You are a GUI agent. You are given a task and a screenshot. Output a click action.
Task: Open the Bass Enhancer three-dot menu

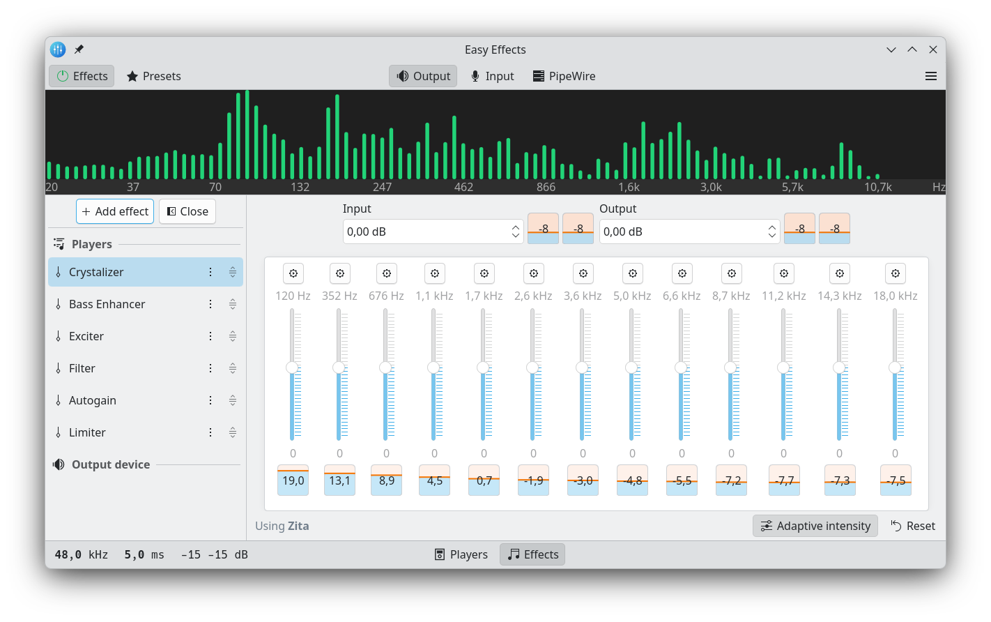click(x=210, y=304)
